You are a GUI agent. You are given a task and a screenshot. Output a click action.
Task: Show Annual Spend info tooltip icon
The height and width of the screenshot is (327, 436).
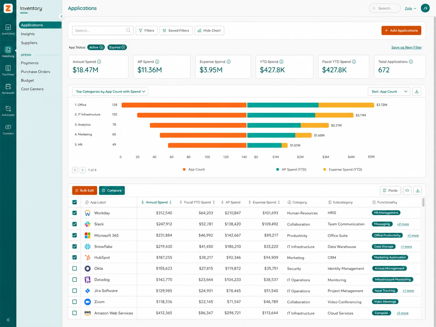click(x=99, y=62)
